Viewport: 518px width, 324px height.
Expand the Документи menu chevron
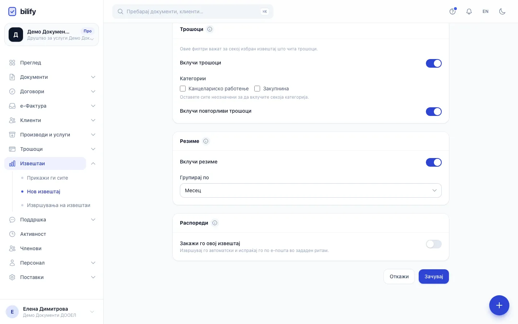(93, 77)
